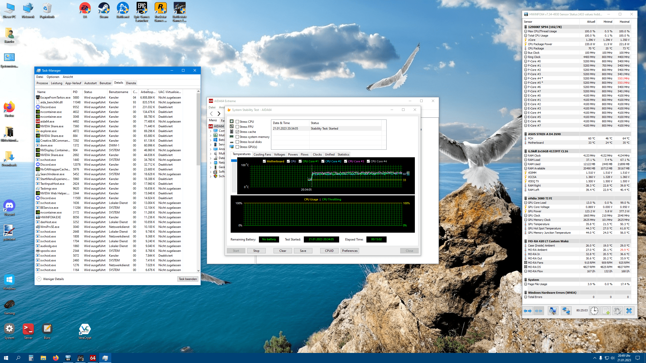Click temperature graph vertical slider thumb
This screenshot has width=646, height=363.
234,161
